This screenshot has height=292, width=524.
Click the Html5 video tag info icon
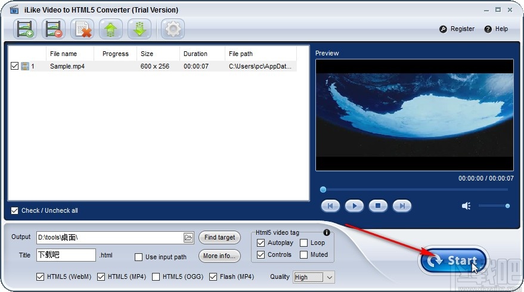[327, 232]
